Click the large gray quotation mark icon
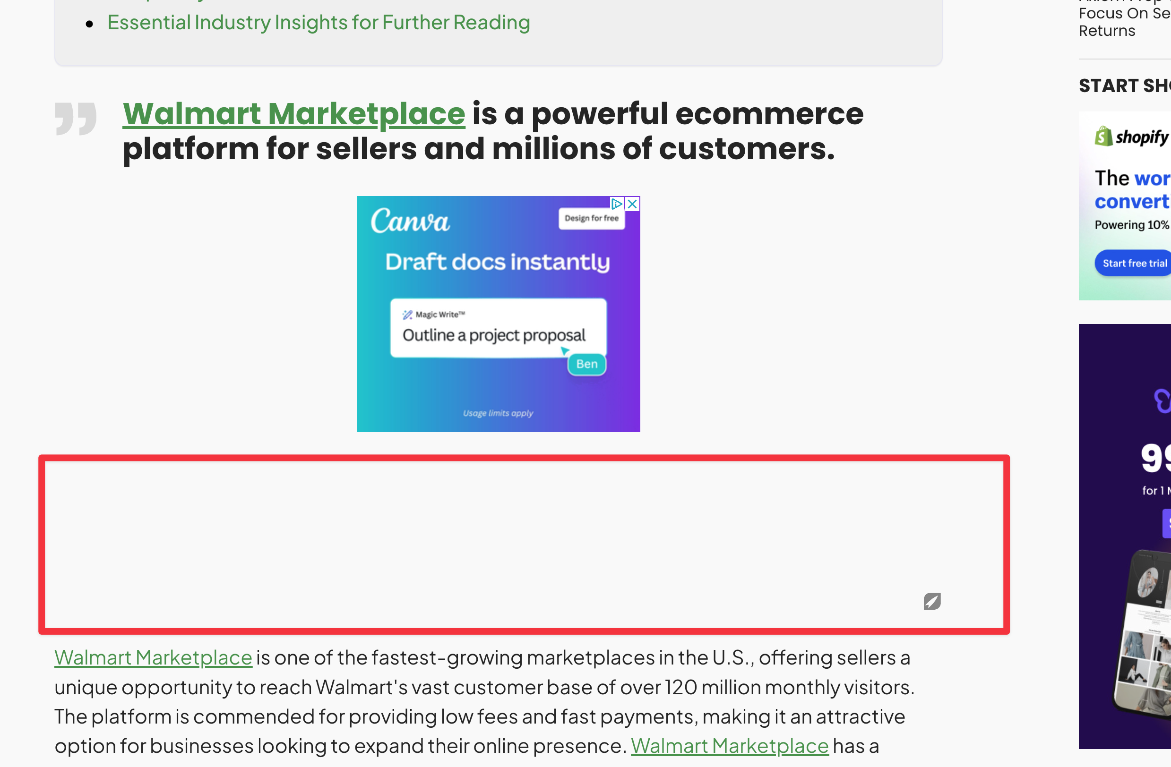Screen dimensions: 1171x767 pos(75,119)
